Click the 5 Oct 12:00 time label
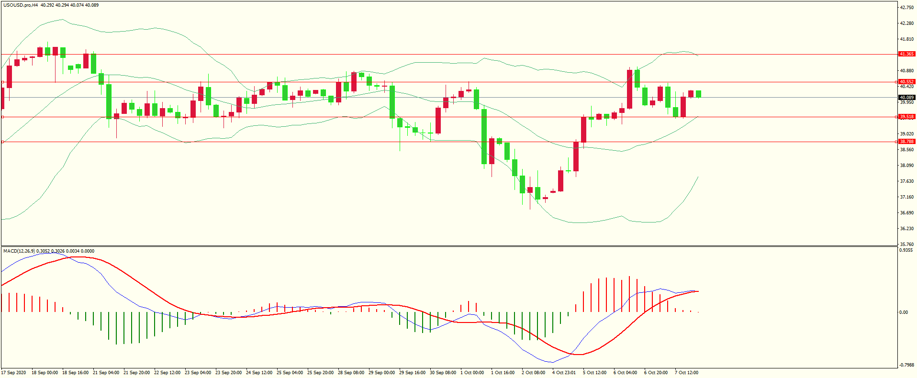This screenshot has width=917, height=378. tap(595, 373)
